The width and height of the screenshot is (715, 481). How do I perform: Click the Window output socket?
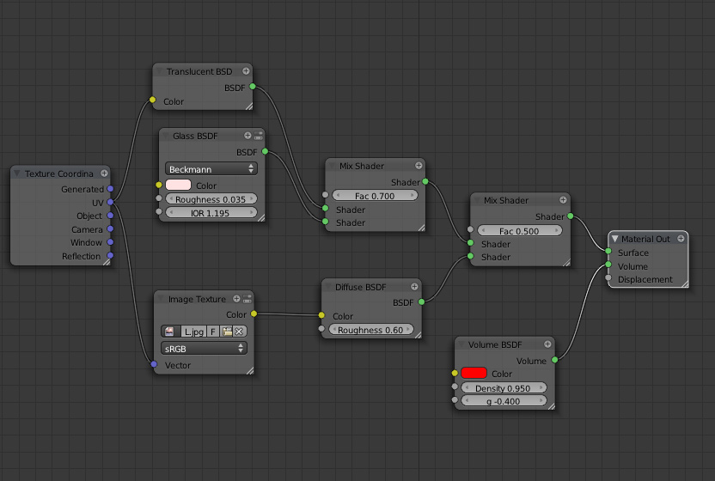point(110,242)
